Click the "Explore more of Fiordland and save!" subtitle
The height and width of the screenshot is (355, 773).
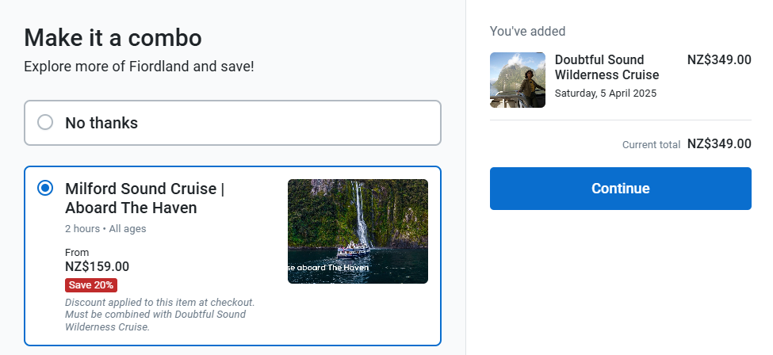pyautogui.click(x=139, y=66)
